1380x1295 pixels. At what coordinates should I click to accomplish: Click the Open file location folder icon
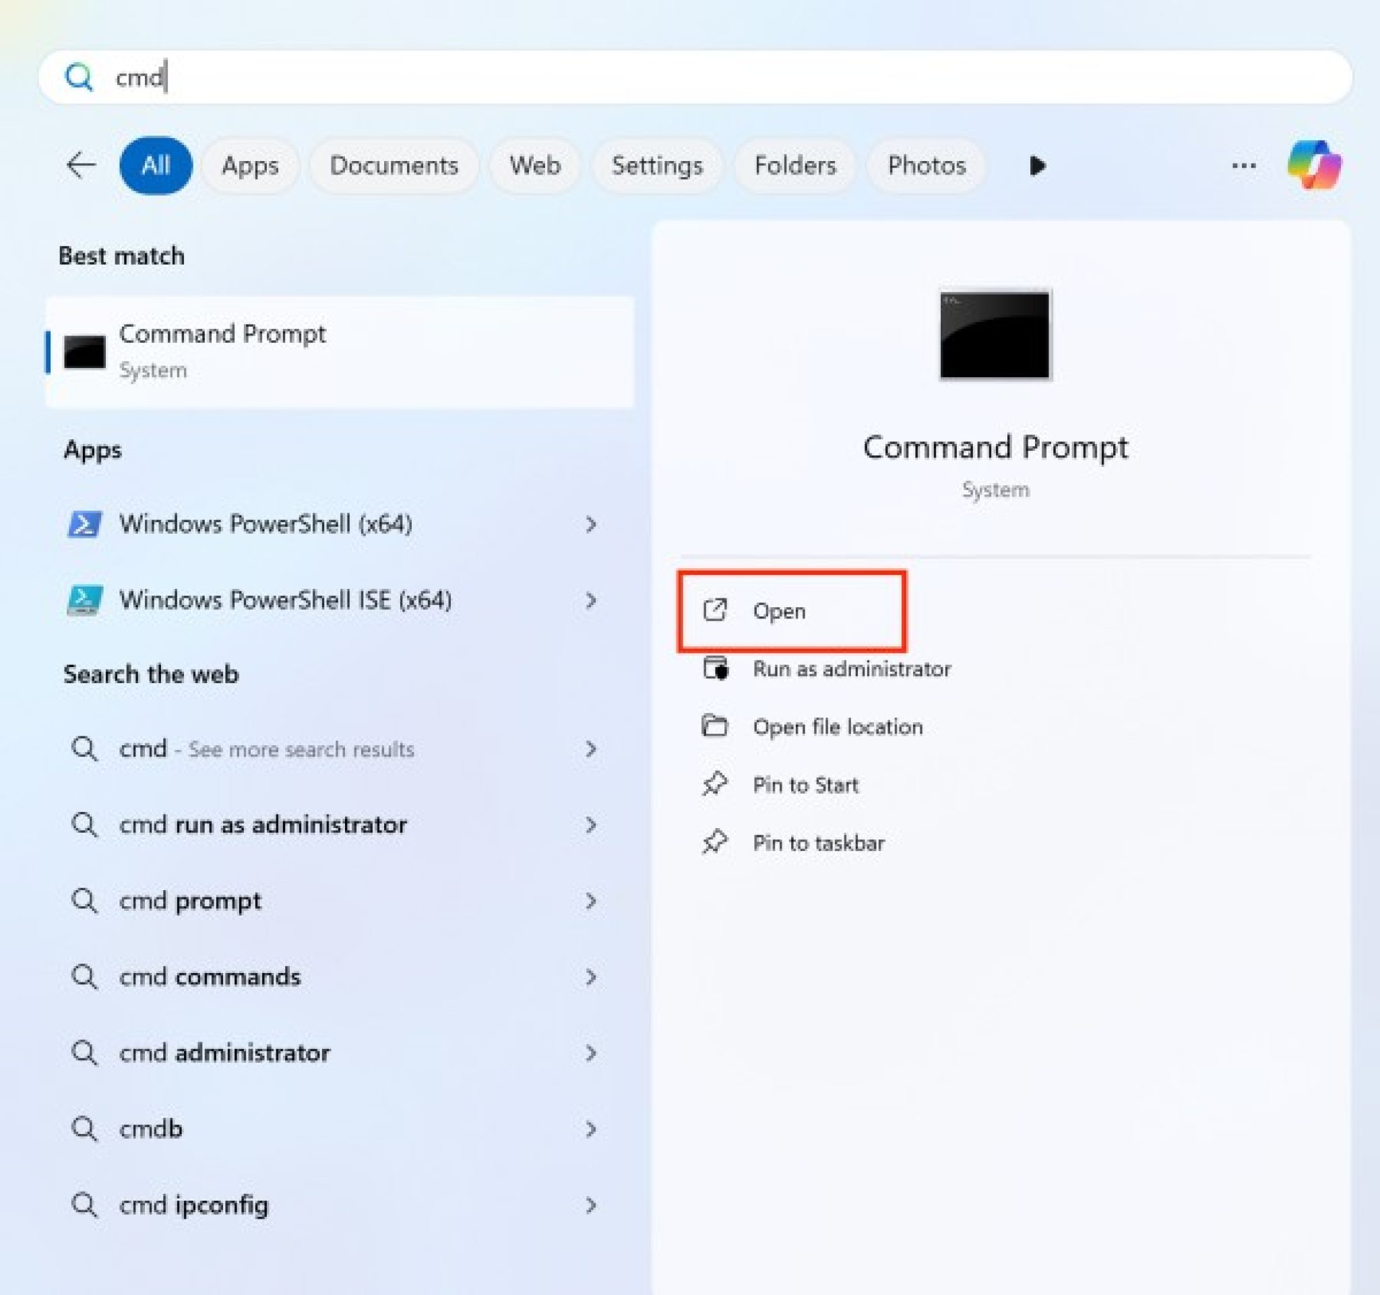tap(714, 726)
